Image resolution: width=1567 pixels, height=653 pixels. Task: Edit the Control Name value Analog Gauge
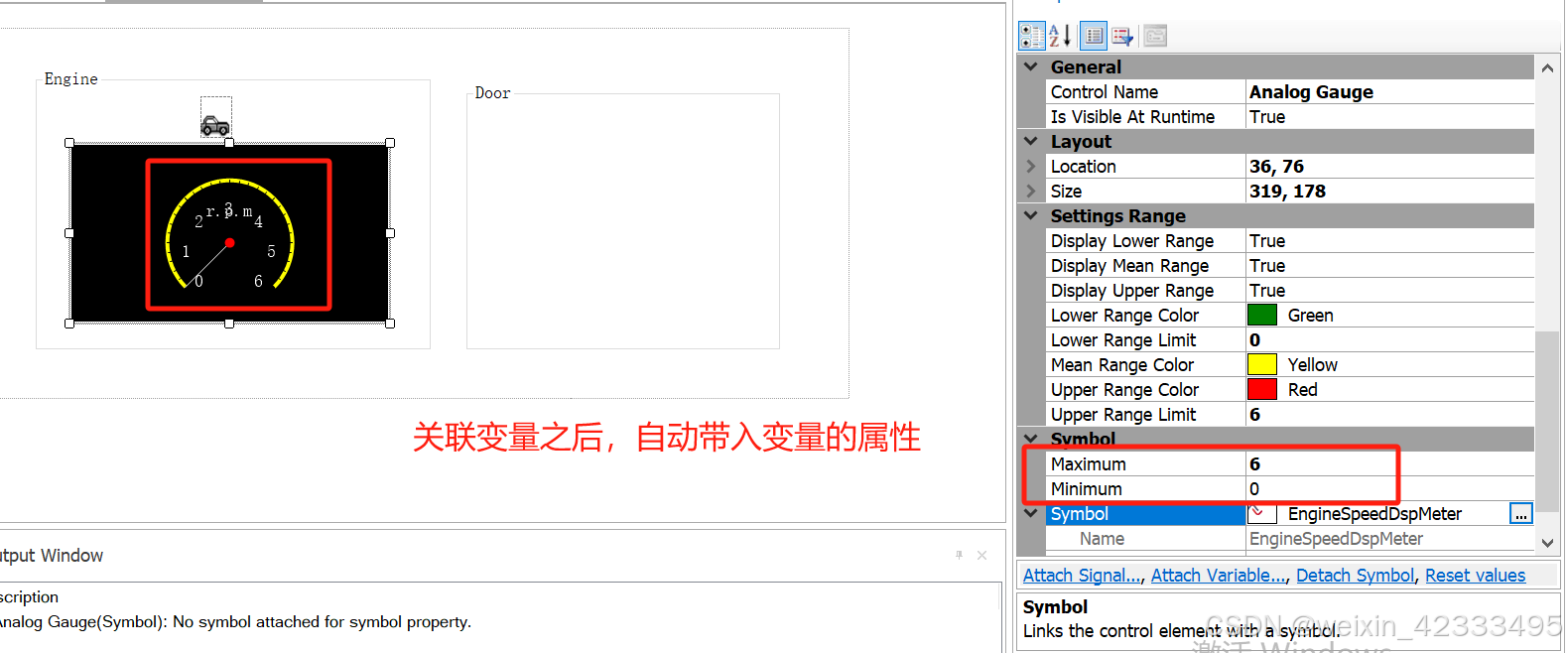(1389, 91)
